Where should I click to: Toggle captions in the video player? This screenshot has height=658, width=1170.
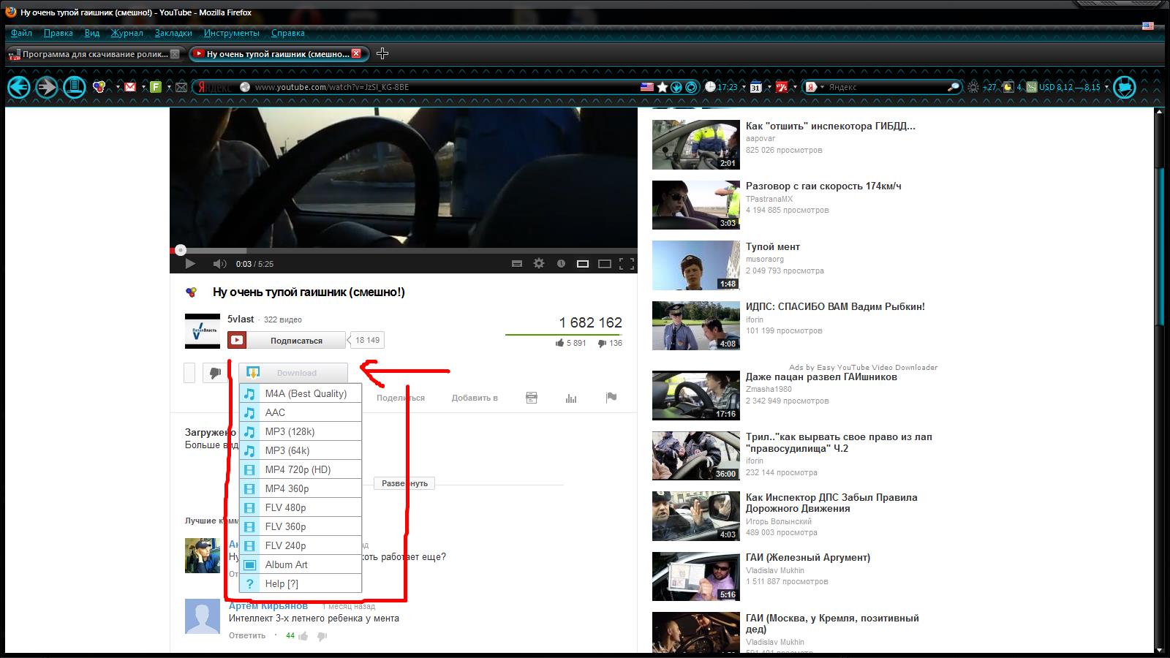[x=517, y=264]
